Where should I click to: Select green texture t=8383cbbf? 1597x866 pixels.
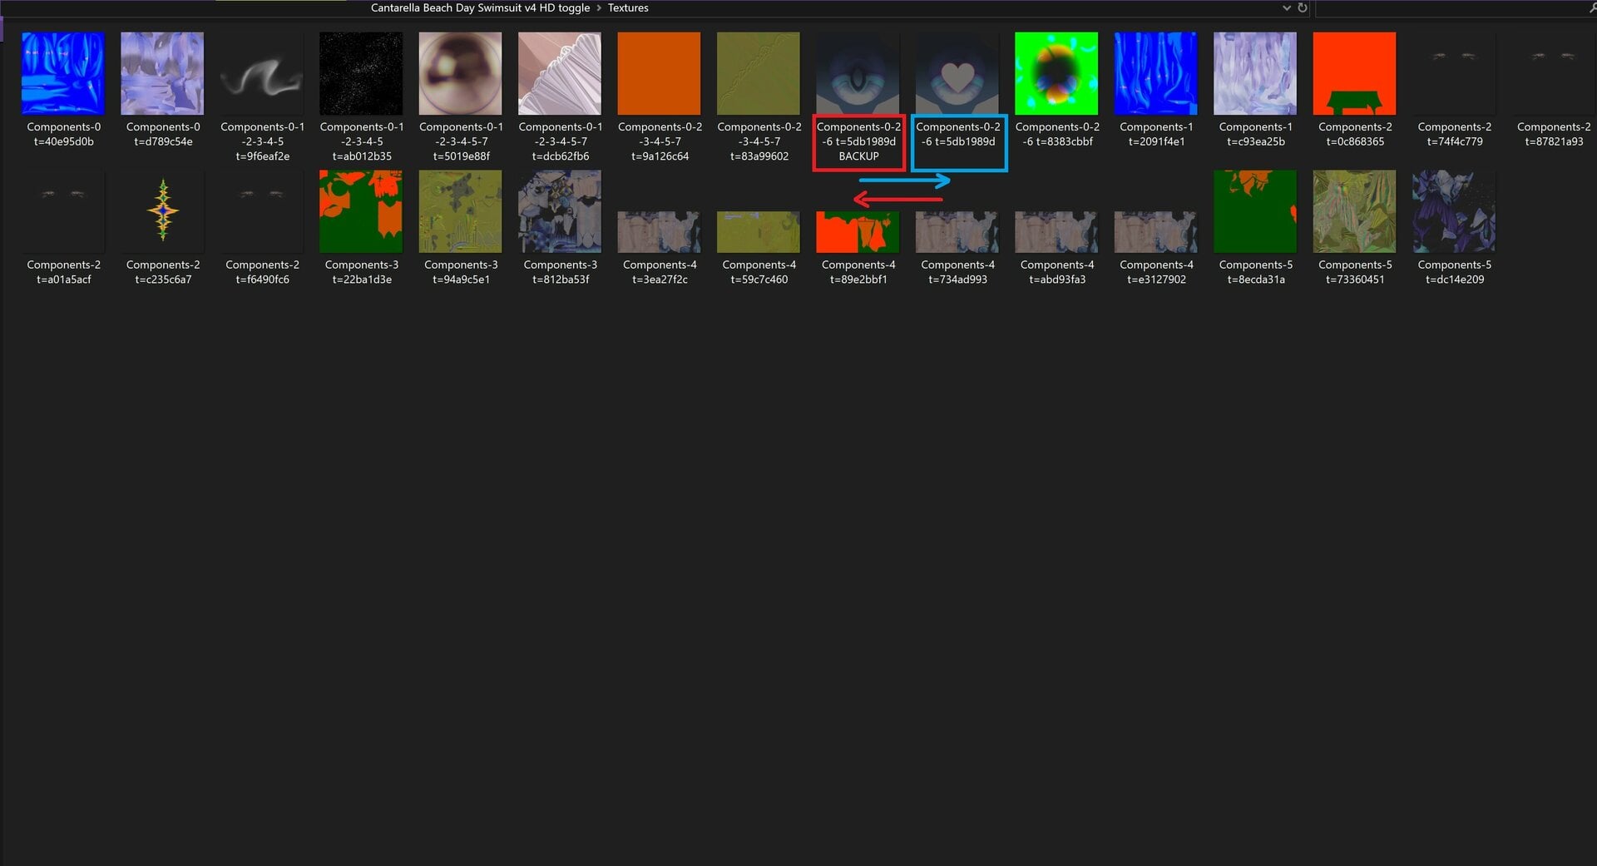point(1056,73)
